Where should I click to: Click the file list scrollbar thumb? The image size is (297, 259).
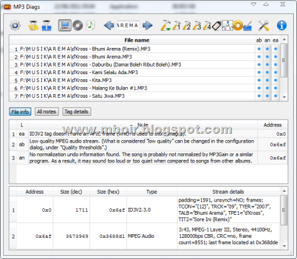click(x=284, y=60)
